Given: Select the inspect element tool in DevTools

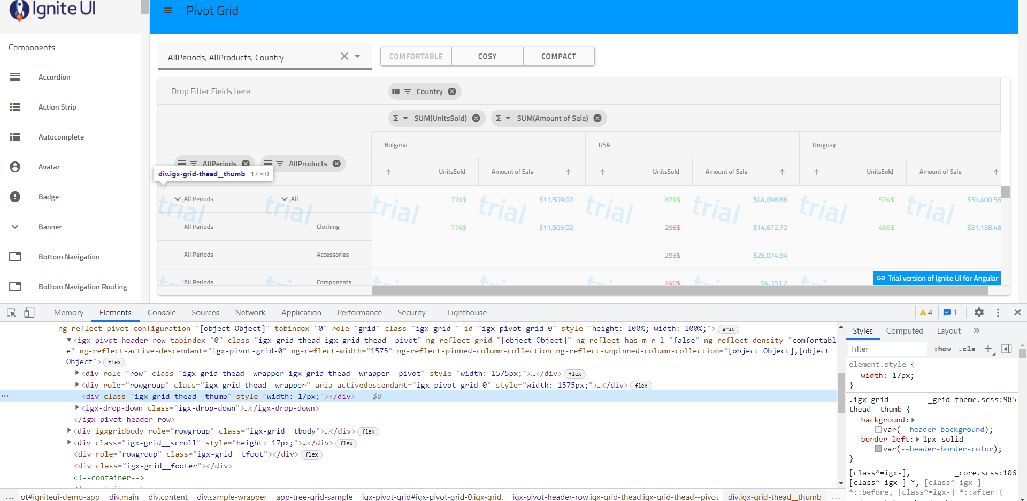Looking at the screenshot, I should (x=11, y=312).
